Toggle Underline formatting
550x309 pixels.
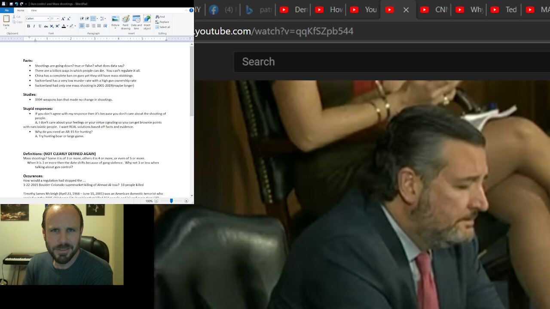coord(40,26)
